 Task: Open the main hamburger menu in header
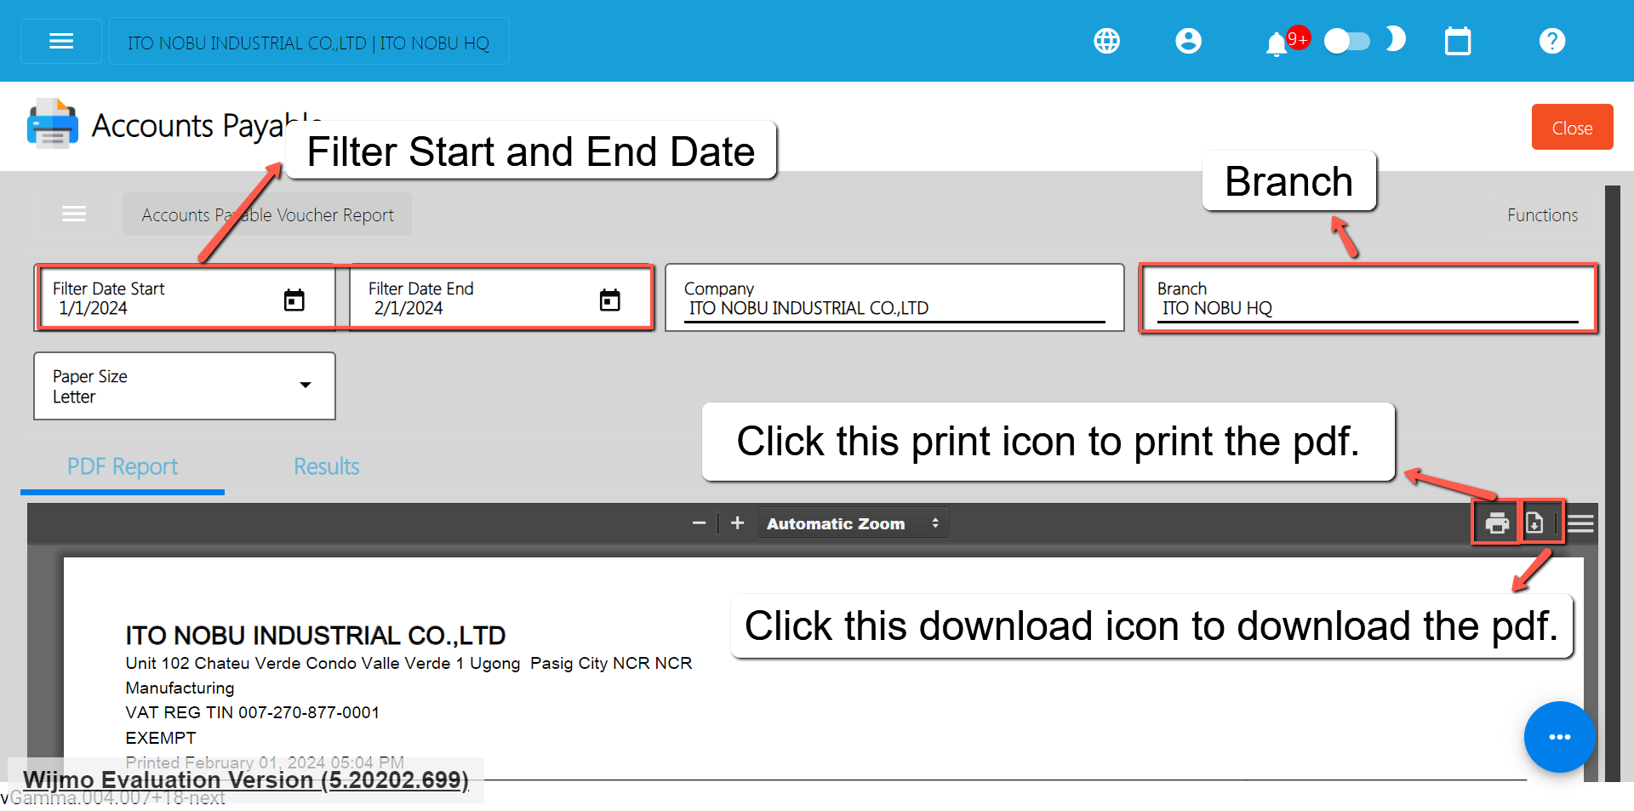tap(61, 41)
